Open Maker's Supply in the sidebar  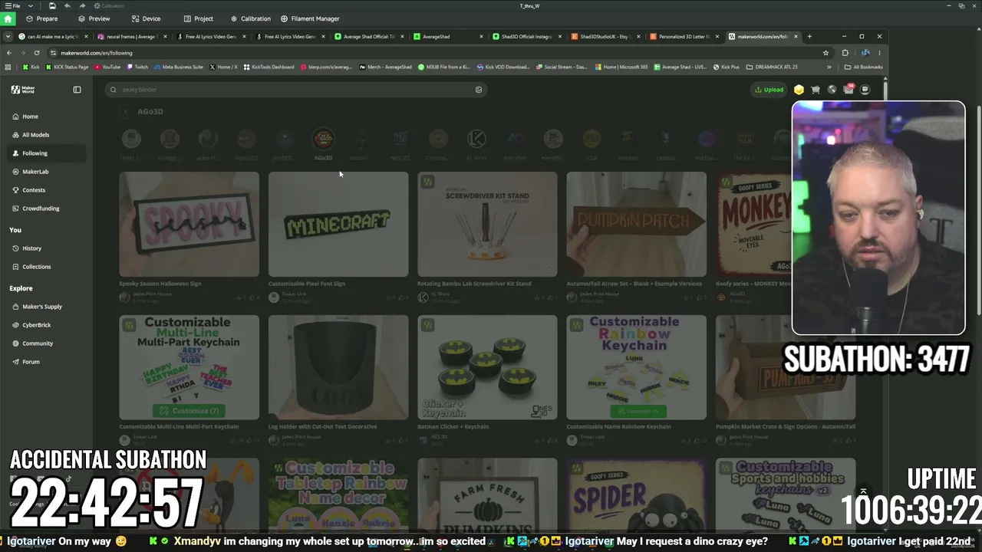[x=46, y=307]
